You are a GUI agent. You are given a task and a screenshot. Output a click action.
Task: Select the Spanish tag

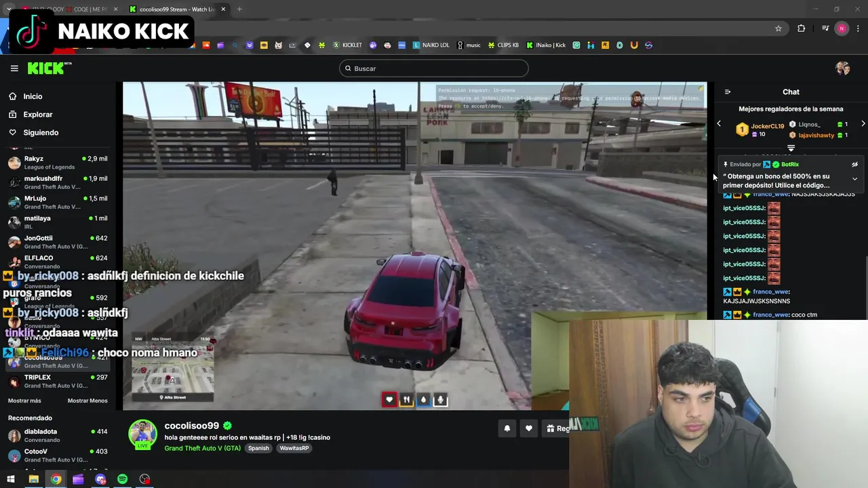tap(258, 448)
